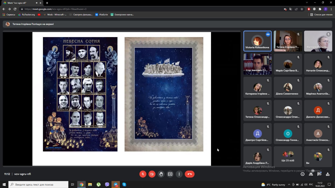Click the present screen button
The height and width of the screenshot is (188, 335).
[x=170, y=174]
